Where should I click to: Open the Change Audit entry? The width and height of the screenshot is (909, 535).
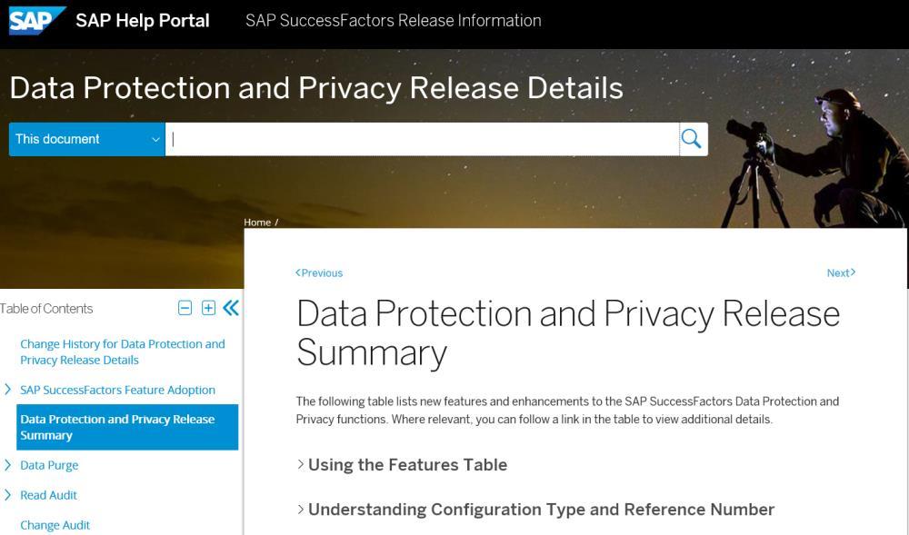55,525
